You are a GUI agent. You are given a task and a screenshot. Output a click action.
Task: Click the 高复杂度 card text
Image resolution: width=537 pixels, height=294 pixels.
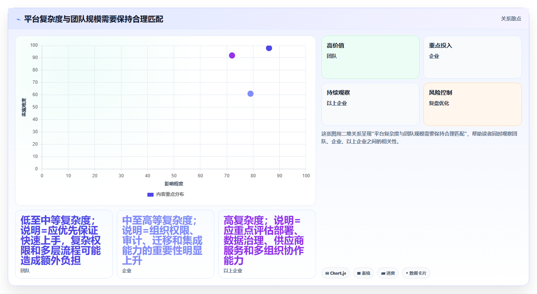pos(264,240)
